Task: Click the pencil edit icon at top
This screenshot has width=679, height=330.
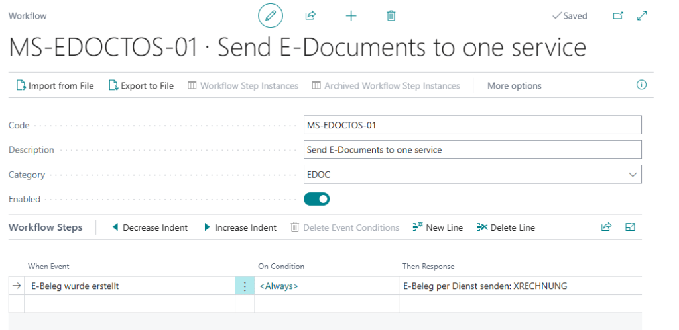Action: tap(270, 16)
